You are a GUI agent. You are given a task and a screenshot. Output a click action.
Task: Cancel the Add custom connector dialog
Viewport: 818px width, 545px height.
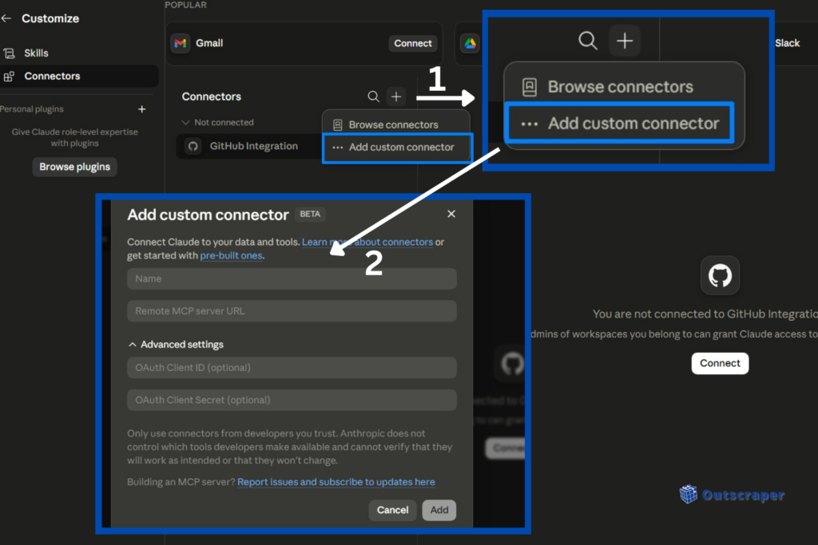392,510
